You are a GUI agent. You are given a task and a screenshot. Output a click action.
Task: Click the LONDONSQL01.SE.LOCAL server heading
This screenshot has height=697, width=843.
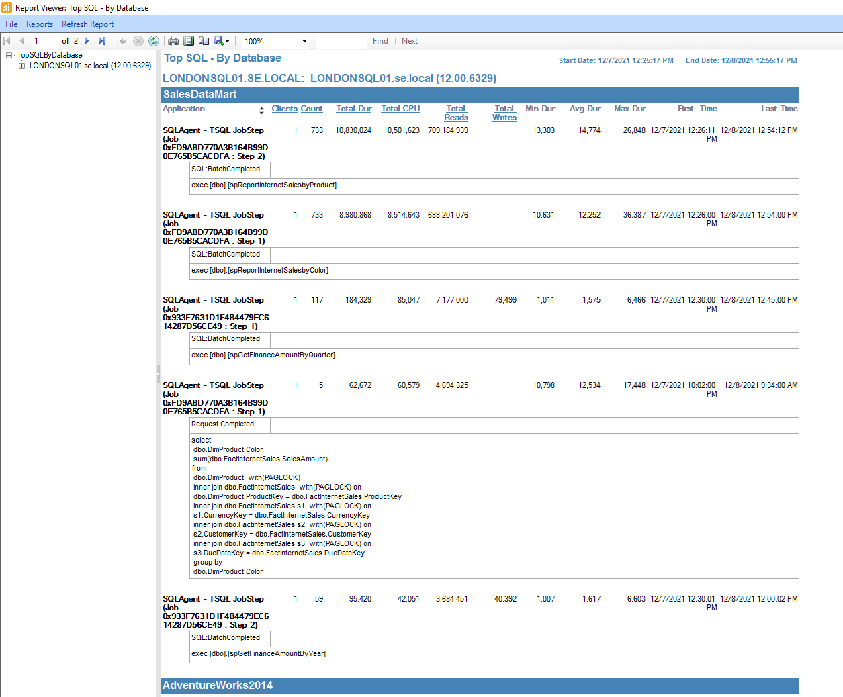click(x=329, y=78)
